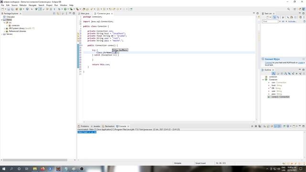
Task: Expand Referenced Libraries node
Action: (4, 31)
